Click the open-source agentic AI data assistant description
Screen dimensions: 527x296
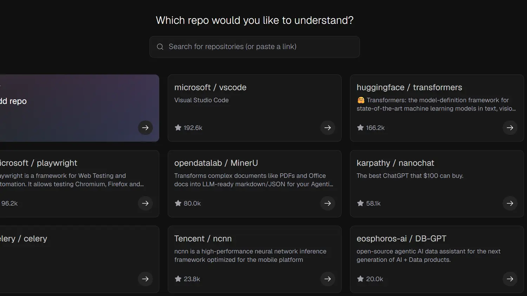(429, 256)
